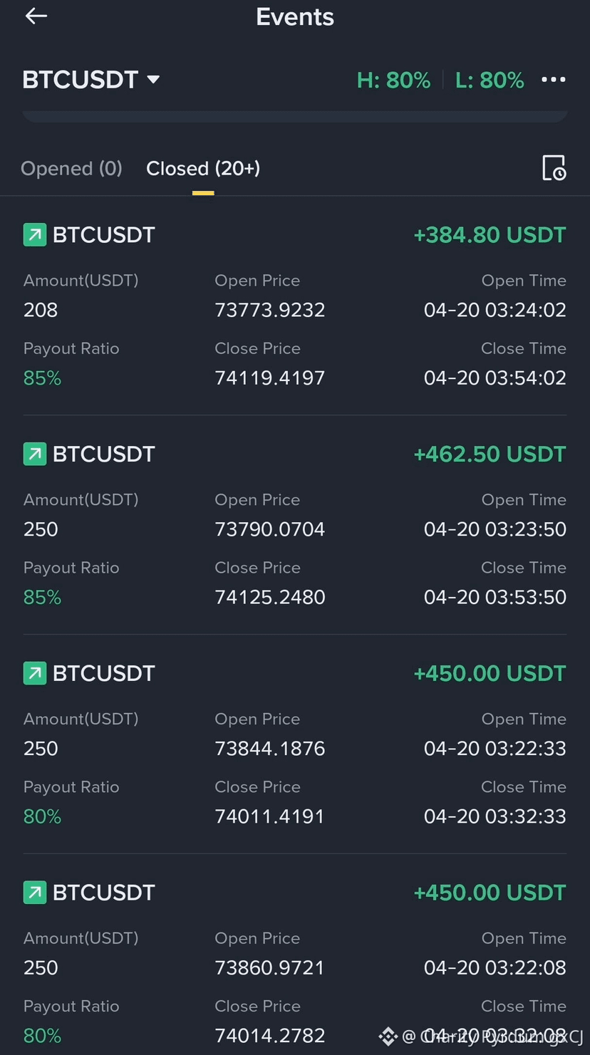Tap the up-arrow icon of 03:22:33 trade
This screenshot has height=1055, width=590.
(35, 673)
